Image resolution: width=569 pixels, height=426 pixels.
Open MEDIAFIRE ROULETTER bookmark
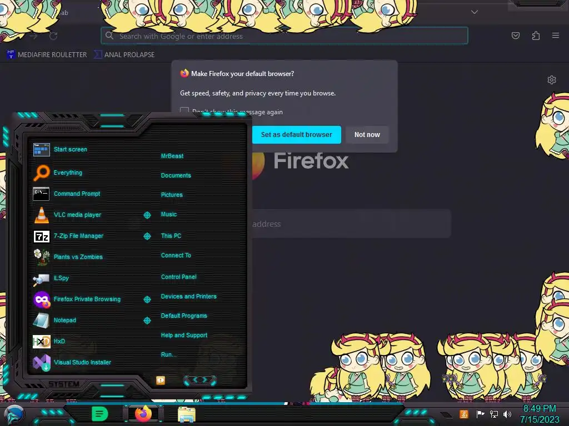click(47, 55)
